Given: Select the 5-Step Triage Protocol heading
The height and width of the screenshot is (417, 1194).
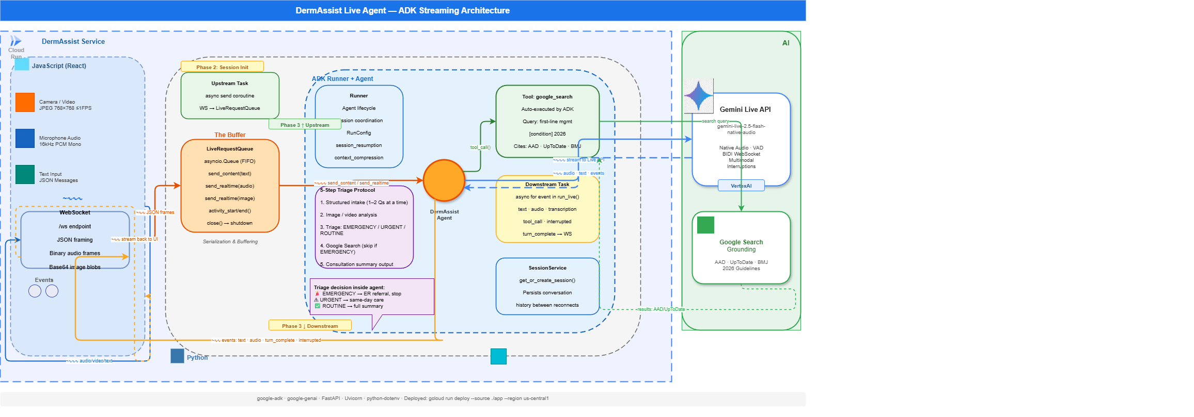Looking at the screenshot, I should (348, 190).
